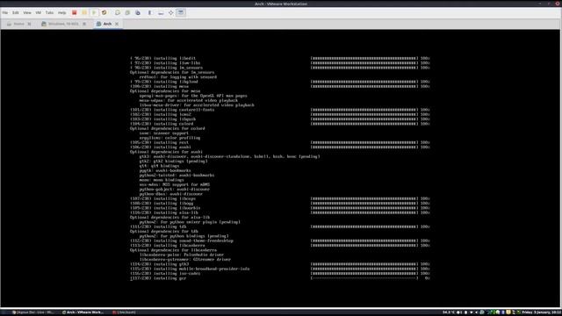This screenshot has width=562, height=316.
Task: Close the Windows 10 tab
Action: (x=84, y=24)
